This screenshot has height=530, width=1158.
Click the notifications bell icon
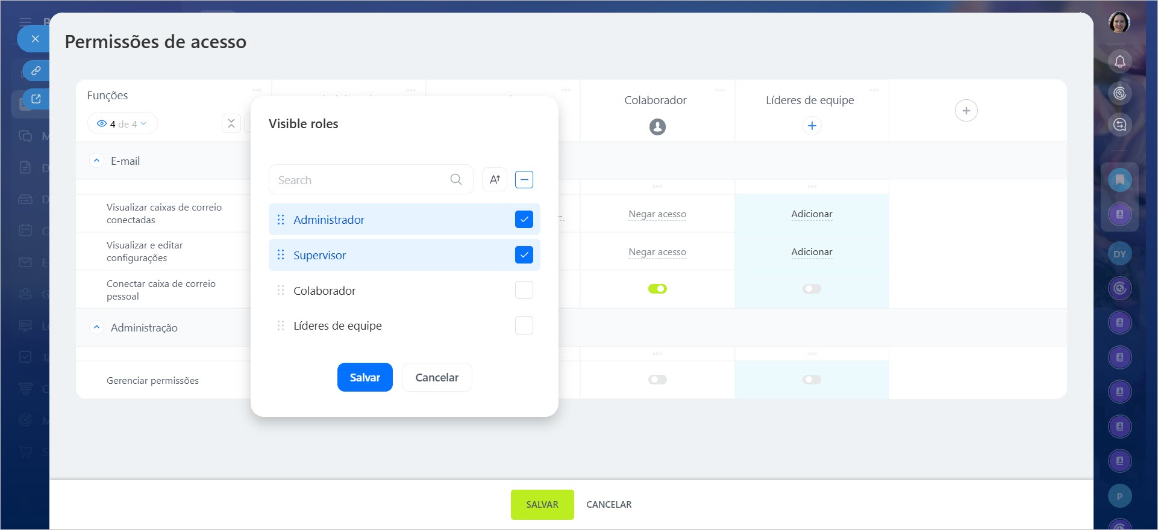[x=1119, y=61]
